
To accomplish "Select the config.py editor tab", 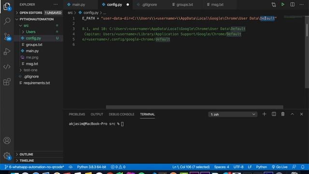I will (115, 4).
